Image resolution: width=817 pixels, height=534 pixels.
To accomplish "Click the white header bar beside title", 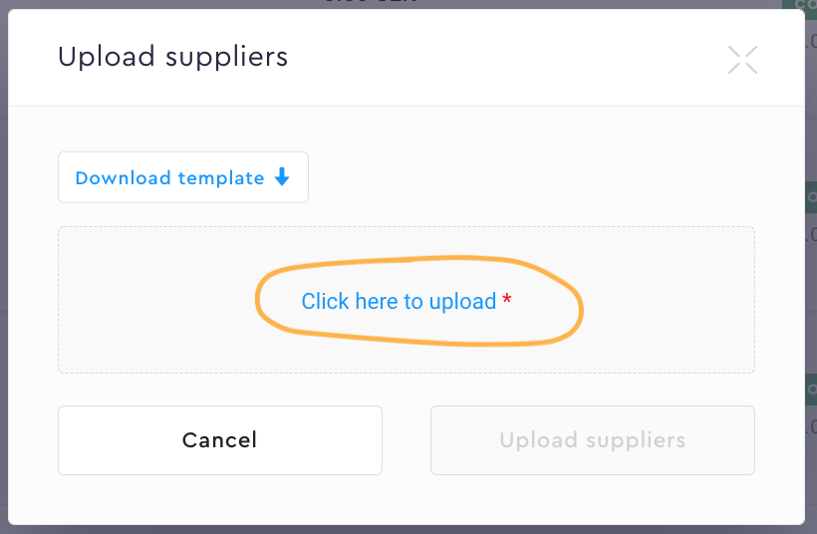I will pos(498,58).
